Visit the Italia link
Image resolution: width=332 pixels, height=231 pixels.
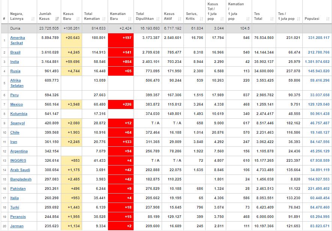pyautogui.click(x=14, y=198)
